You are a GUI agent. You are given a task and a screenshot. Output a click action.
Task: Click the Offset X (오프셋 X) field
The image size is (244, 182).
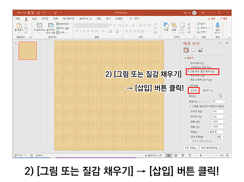coord(218,111)
